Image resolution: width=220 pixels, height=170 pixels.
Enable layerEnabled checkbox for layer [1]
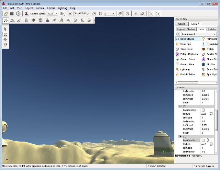tap(203, 110)
